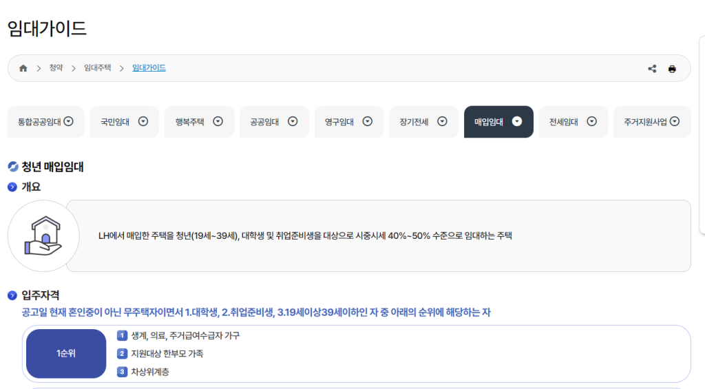Click the house-in-hand overview illustration
Screen dimensions: 705x389
click(43, 236)
